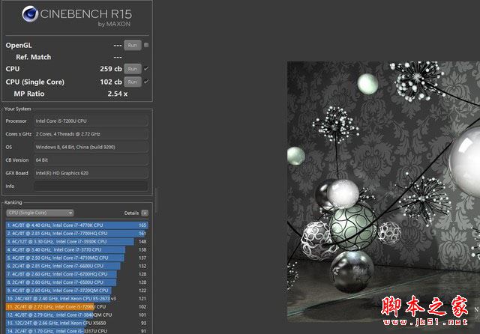Select ranking row Core i7-4710MQ CPU
The width and height of the screenshot is (480, 334).
tap(76, 258)
